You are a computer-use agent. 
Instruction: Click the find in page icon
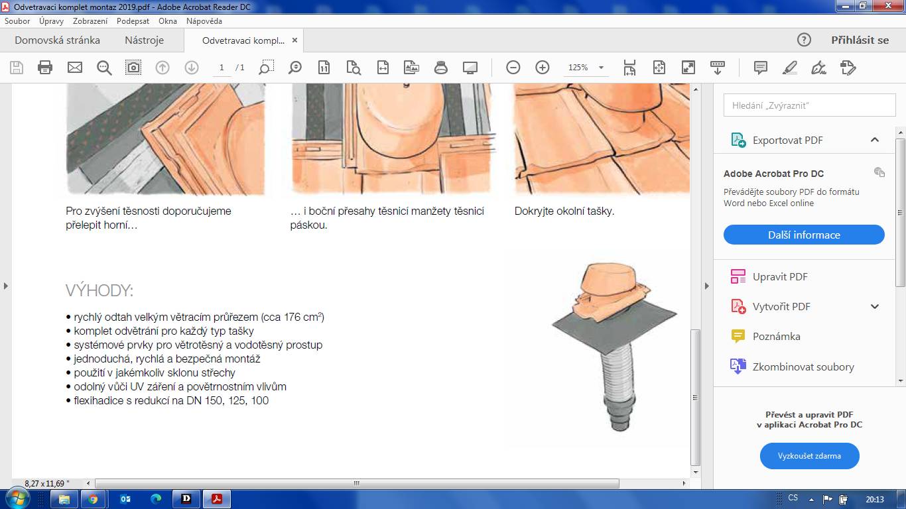[354, 68]
